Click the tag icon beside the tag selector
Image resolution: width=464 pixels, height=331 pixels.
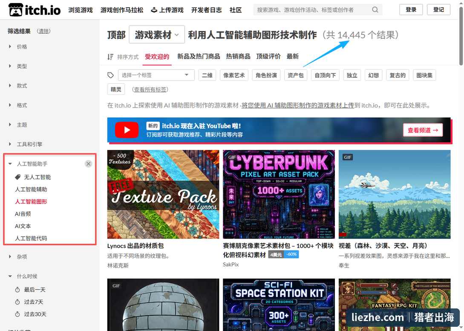point(111,75)
